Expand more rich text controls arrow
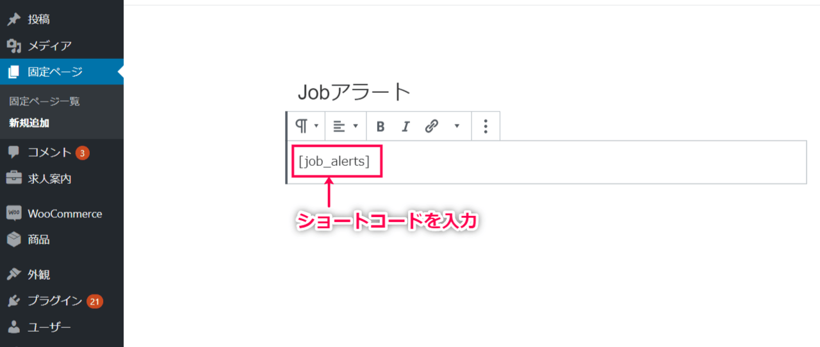The width and height of the screenshot is (820, 347). click(457, 126)
